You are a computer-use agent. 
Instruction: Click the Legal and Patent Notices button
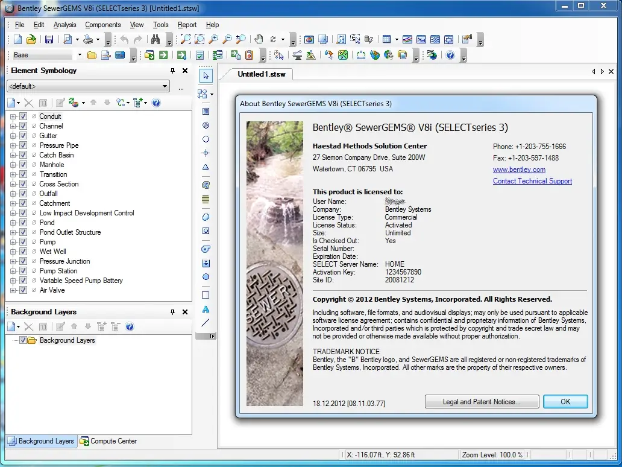(481, 402)
